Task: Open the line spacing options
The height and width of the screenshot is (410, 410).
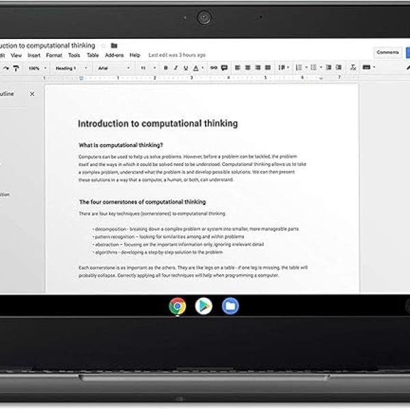Action: (284, 68)
